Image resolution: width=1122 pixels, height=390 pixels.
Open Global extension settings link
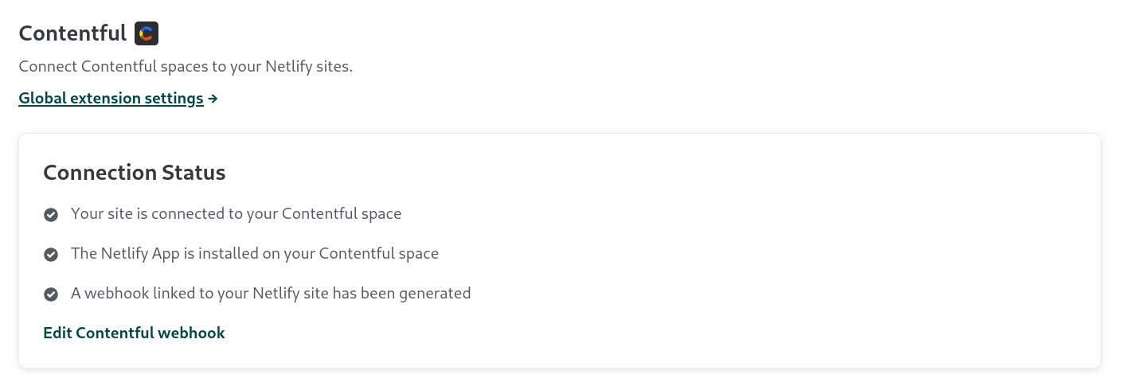[111, 99]
